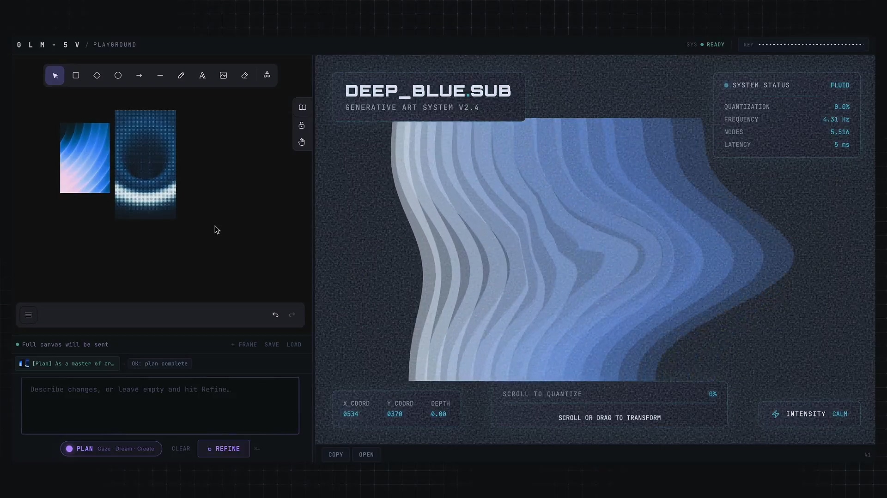Select the ellipse shape tool
Screen dimensions: 887x498
click(118, 75)
